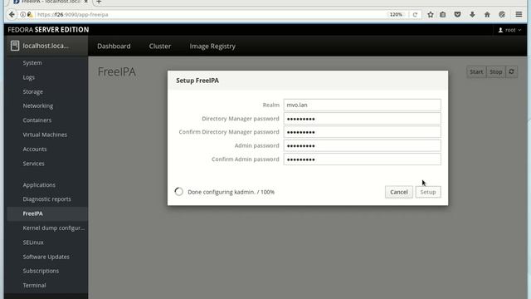Cancel the Setup FreeIPA dialog
Image resolution: width=531 pixels, height=299 pixels.
398,192
